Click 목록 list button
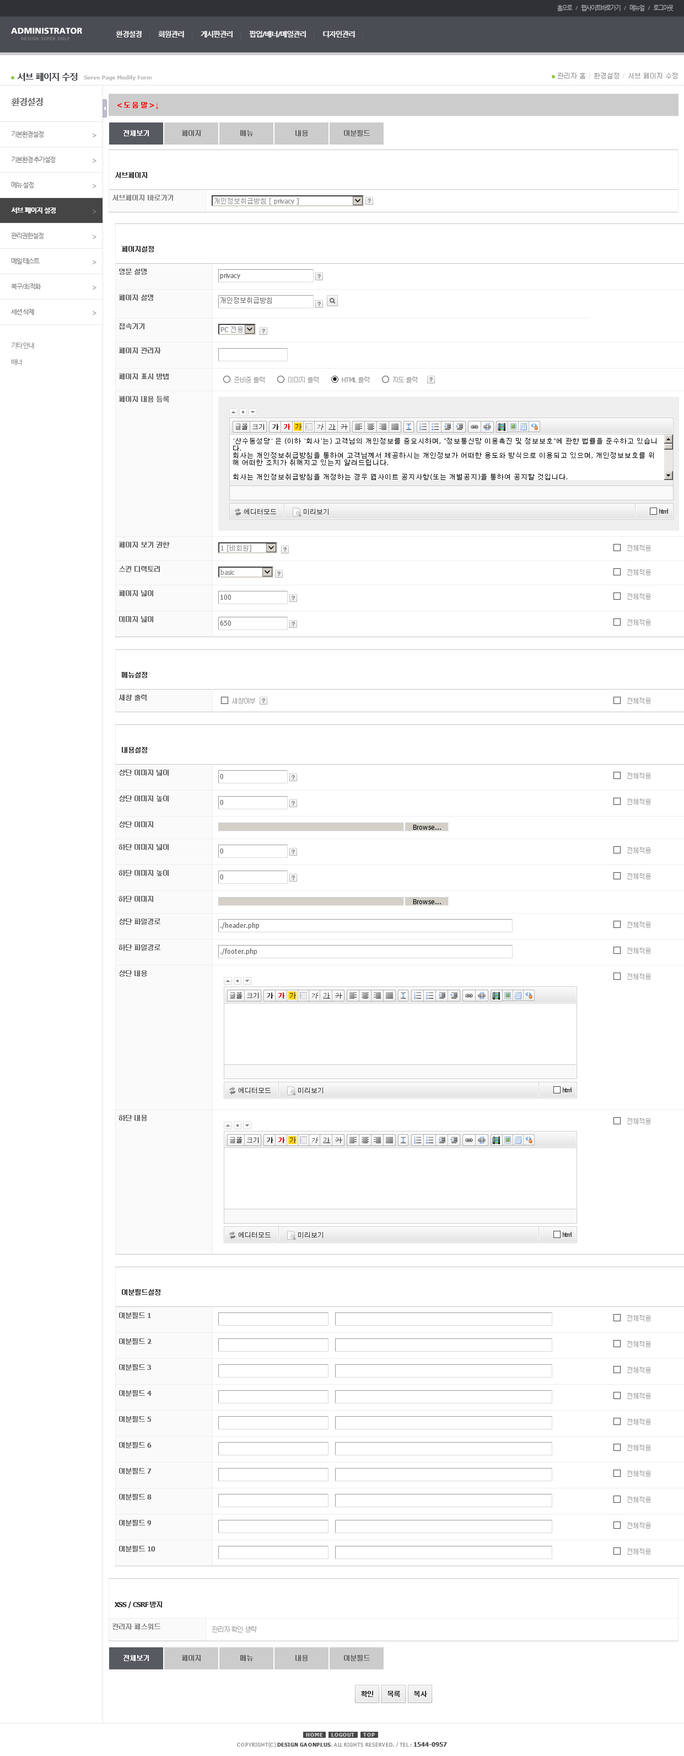The height and width of the screenshot is (1756, 684). 393,1693
